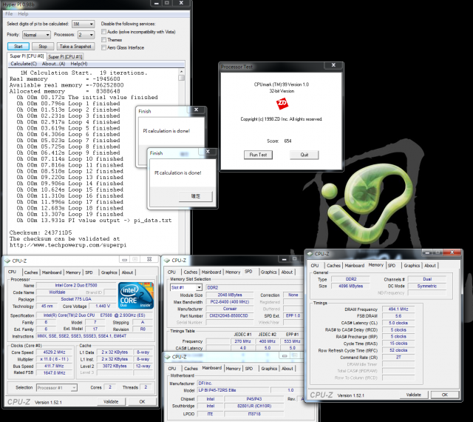Open SPD tab in CPU-Z Memory window

(392, 265)
